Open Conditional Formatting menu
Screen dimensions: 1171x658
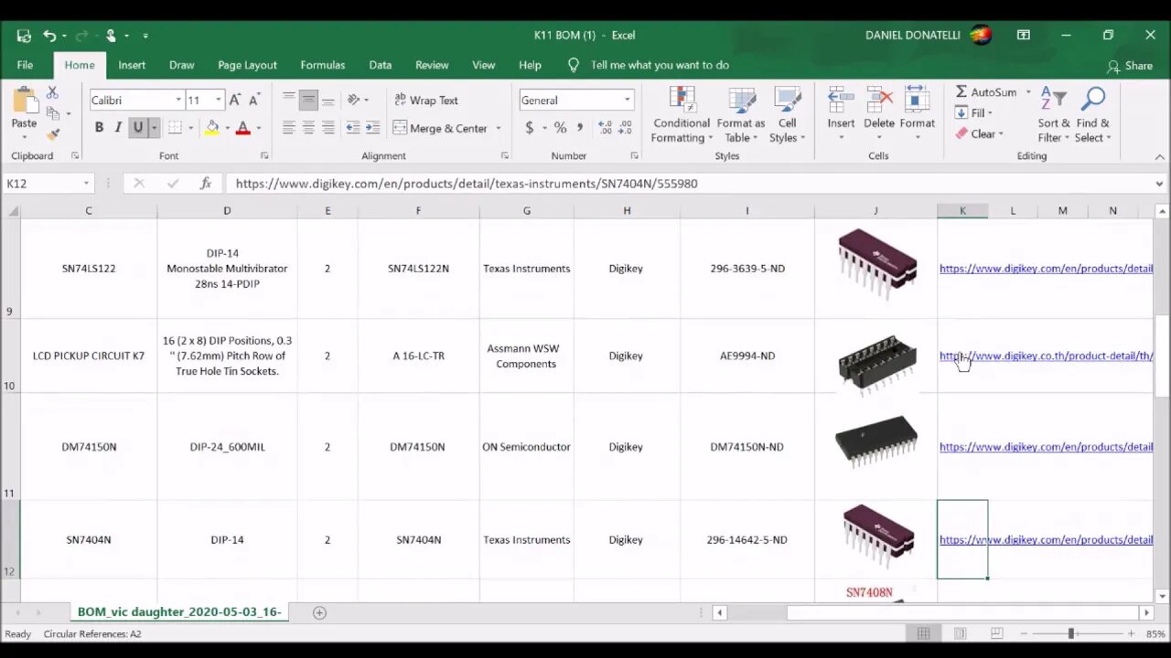[x=682, y=115]
